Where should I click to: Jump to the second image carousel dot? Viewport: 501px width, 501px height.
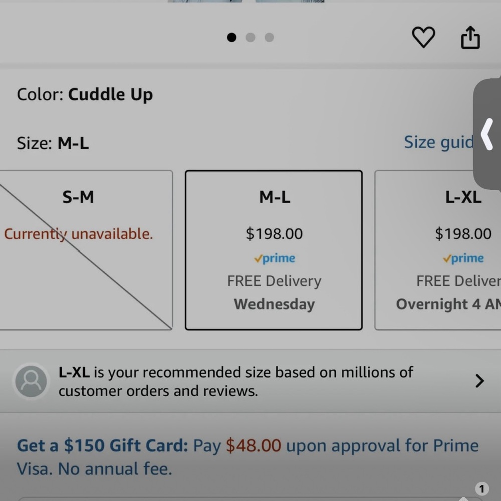tap(250, 37)
